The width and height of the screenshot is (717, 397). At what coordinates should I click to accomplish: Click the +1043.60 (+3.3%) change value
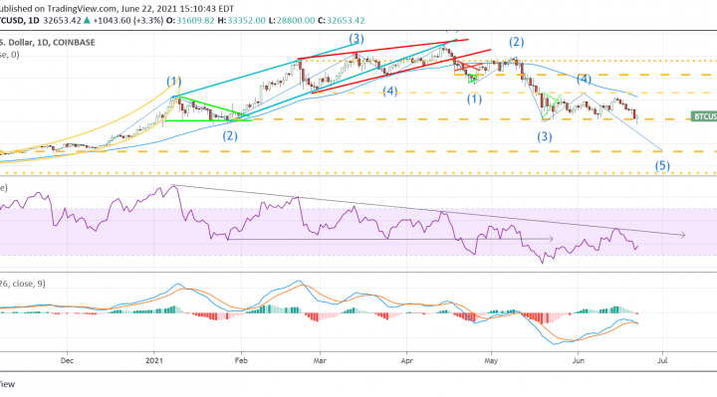(127, 21)
